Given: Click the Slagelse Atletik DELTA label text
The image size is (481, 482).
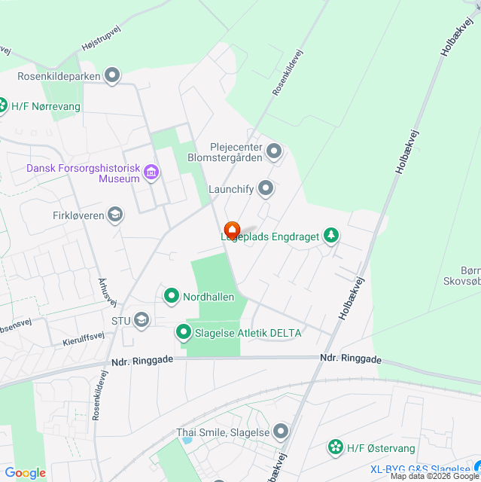Looking at the screenshot, I should click(x=248, y=333).
